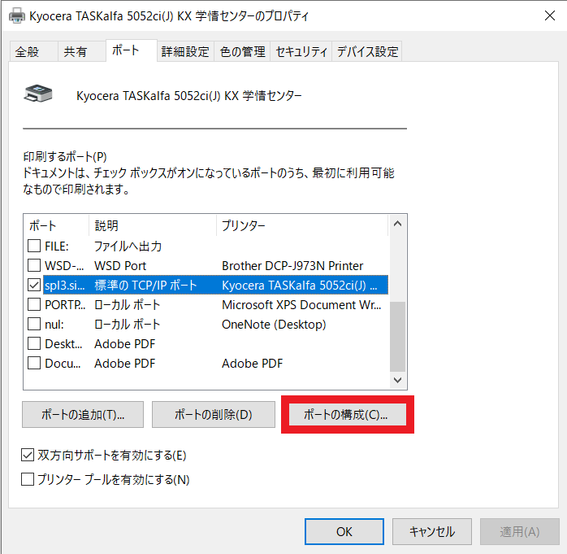Open the セキュリティ tab
567x554 pixels.
pyautogui.click(x=301, y=52)
